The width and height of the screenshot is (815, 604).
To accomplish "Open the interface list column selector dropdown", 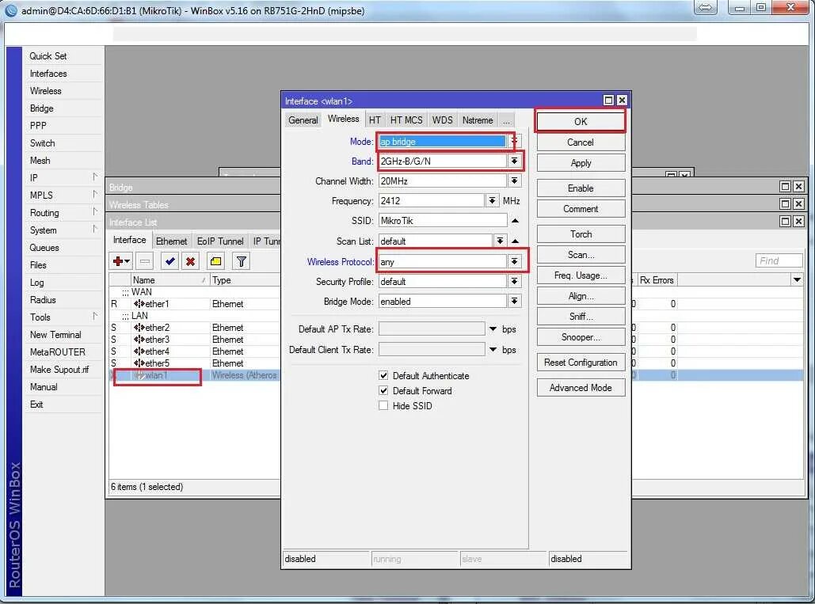I will (797, 280).
